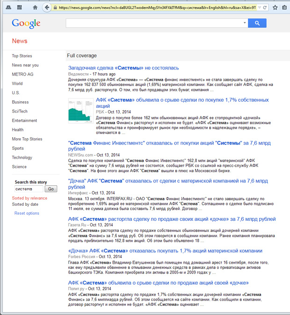The image size is (290, 315).
Task: Open the search box options dropdown arrow
Action: pos(245,23)
